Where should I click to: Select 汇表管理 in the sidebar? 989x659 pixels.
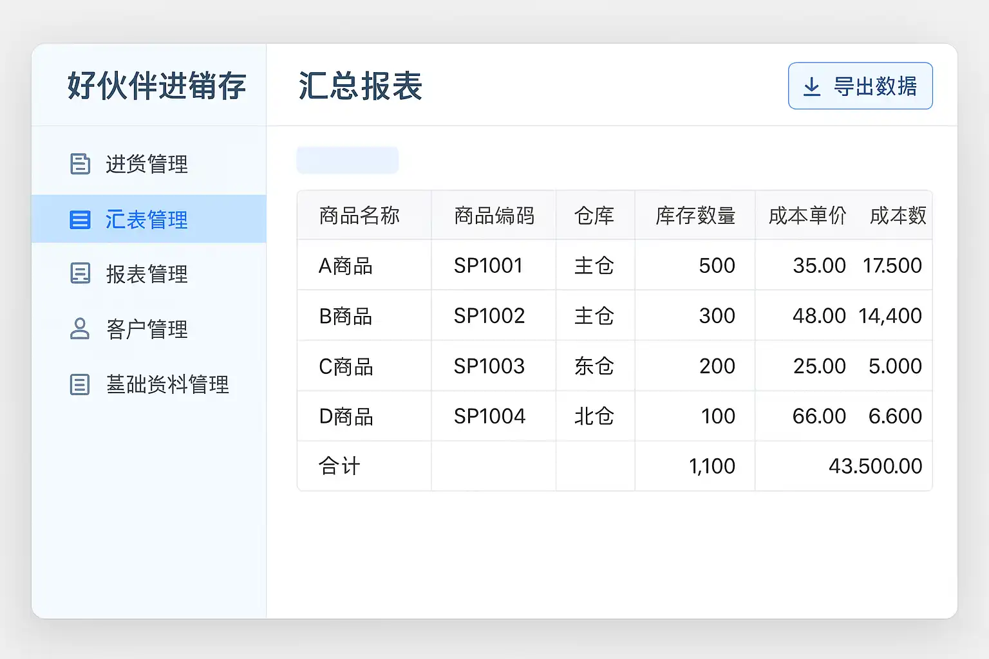tap(147, 219)
